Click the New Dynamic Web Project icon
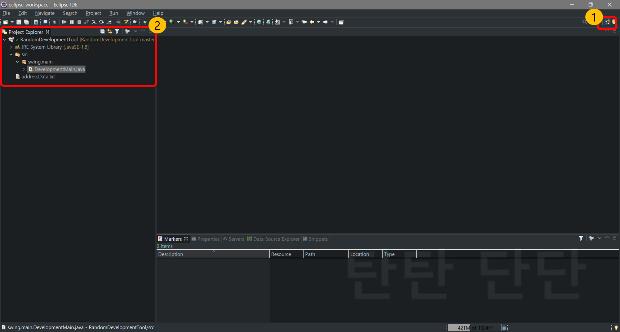This screenshot has height=332, width=620. pos(201,22)
